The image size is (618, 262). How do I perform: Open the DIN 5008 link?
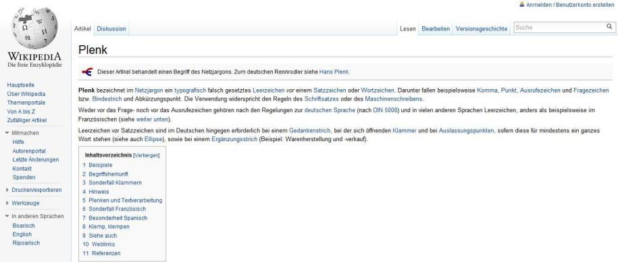point(386,110)
